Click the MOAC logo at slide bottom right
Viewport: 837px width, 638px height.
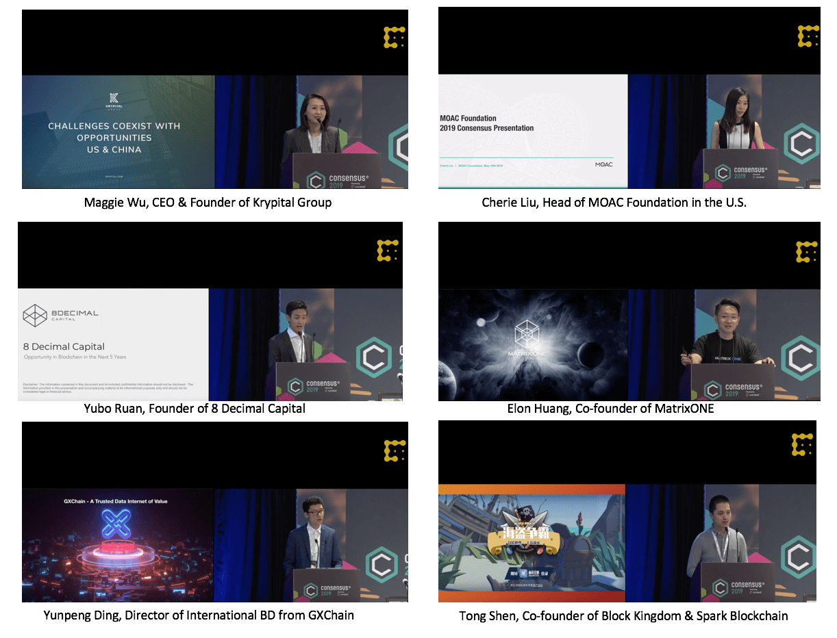pyautogui.click(x=603, y=164)
